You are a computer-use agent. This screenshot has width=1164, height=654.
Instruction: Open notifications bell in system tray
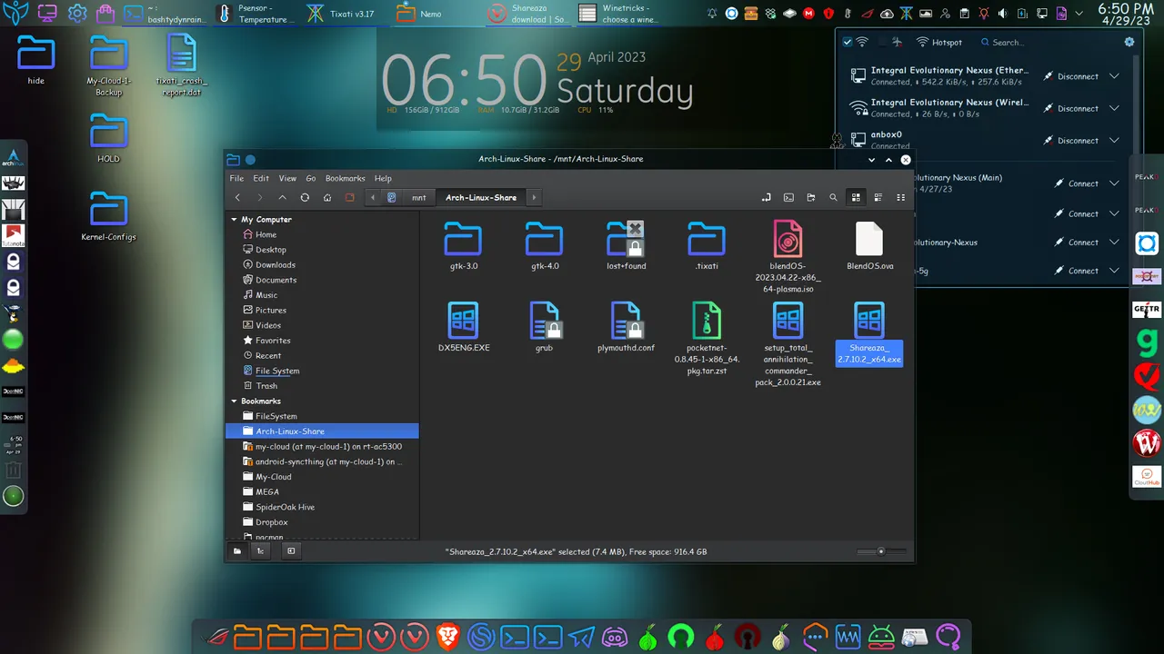(x=712, y=14)
